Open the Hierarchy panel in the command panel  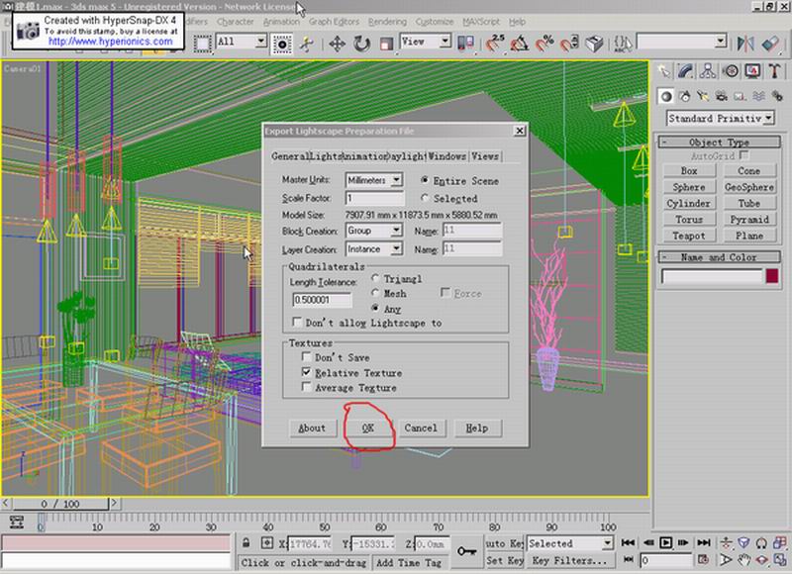coord(709,71)
